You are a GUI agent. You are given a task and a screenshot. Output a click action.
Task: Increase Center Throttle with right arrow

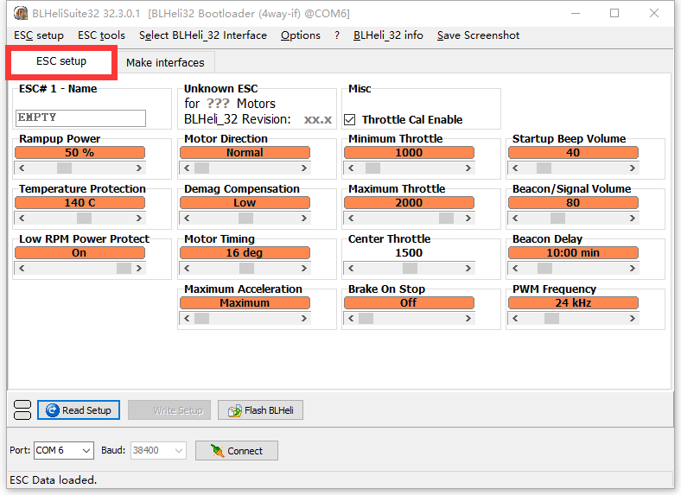[468, 269]
